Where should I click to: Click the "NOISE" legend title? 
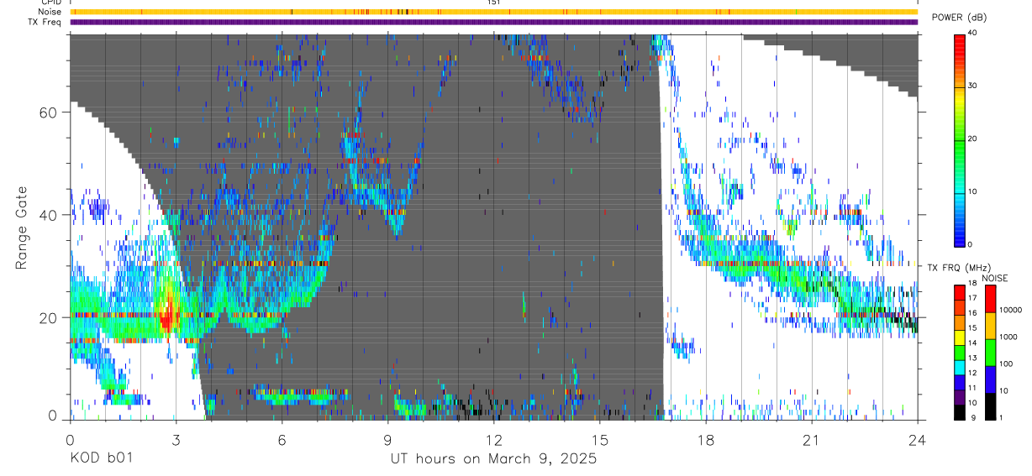pos(994,278)
